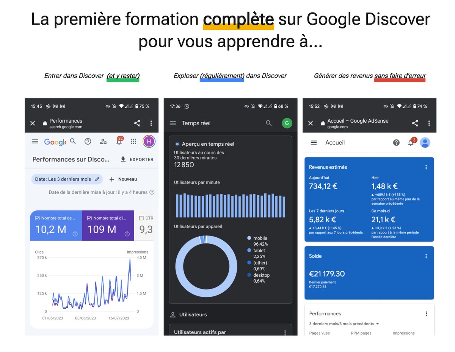The width and height of the screenshot is (455, 352).
Task: Open Search Console help question mark
Action: (88, 141)
